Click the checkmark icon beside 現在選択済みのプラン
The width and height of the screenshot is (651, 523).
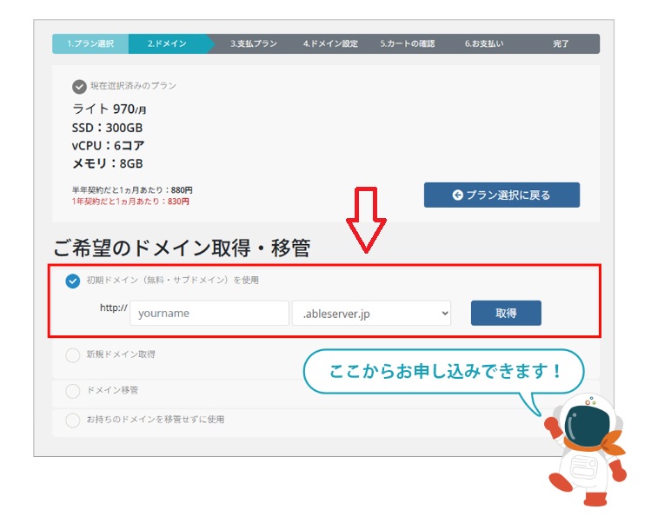[79, 86]
